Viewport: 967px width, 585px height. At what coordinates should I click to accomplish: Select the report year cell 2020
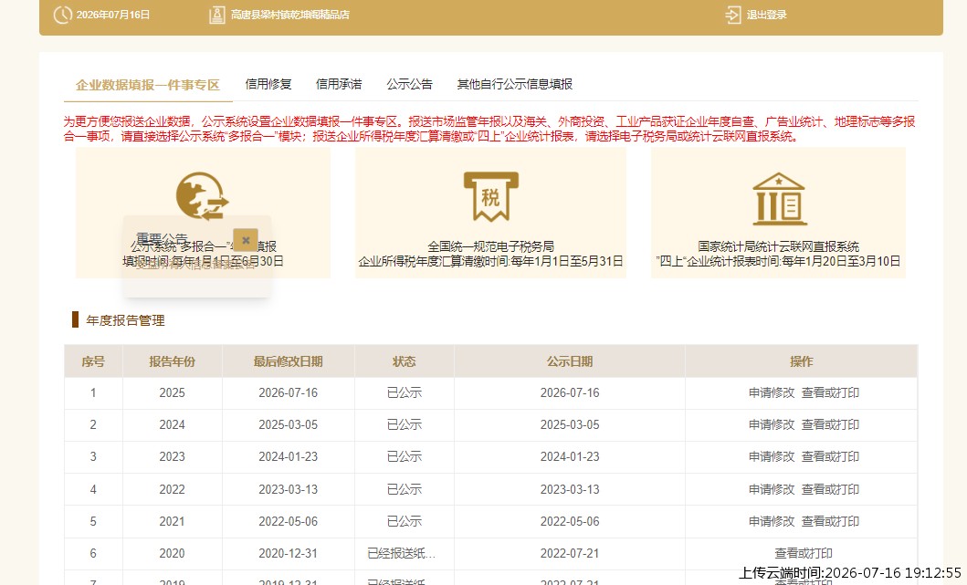[x=172, y=554]
